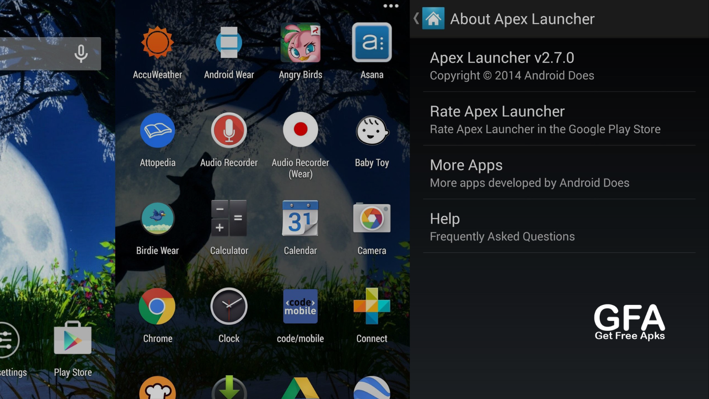Viewport: 709px width, 399px height.
Task: Select Apex Launcher v2.7.0 entry
Action: click(559, 65)
